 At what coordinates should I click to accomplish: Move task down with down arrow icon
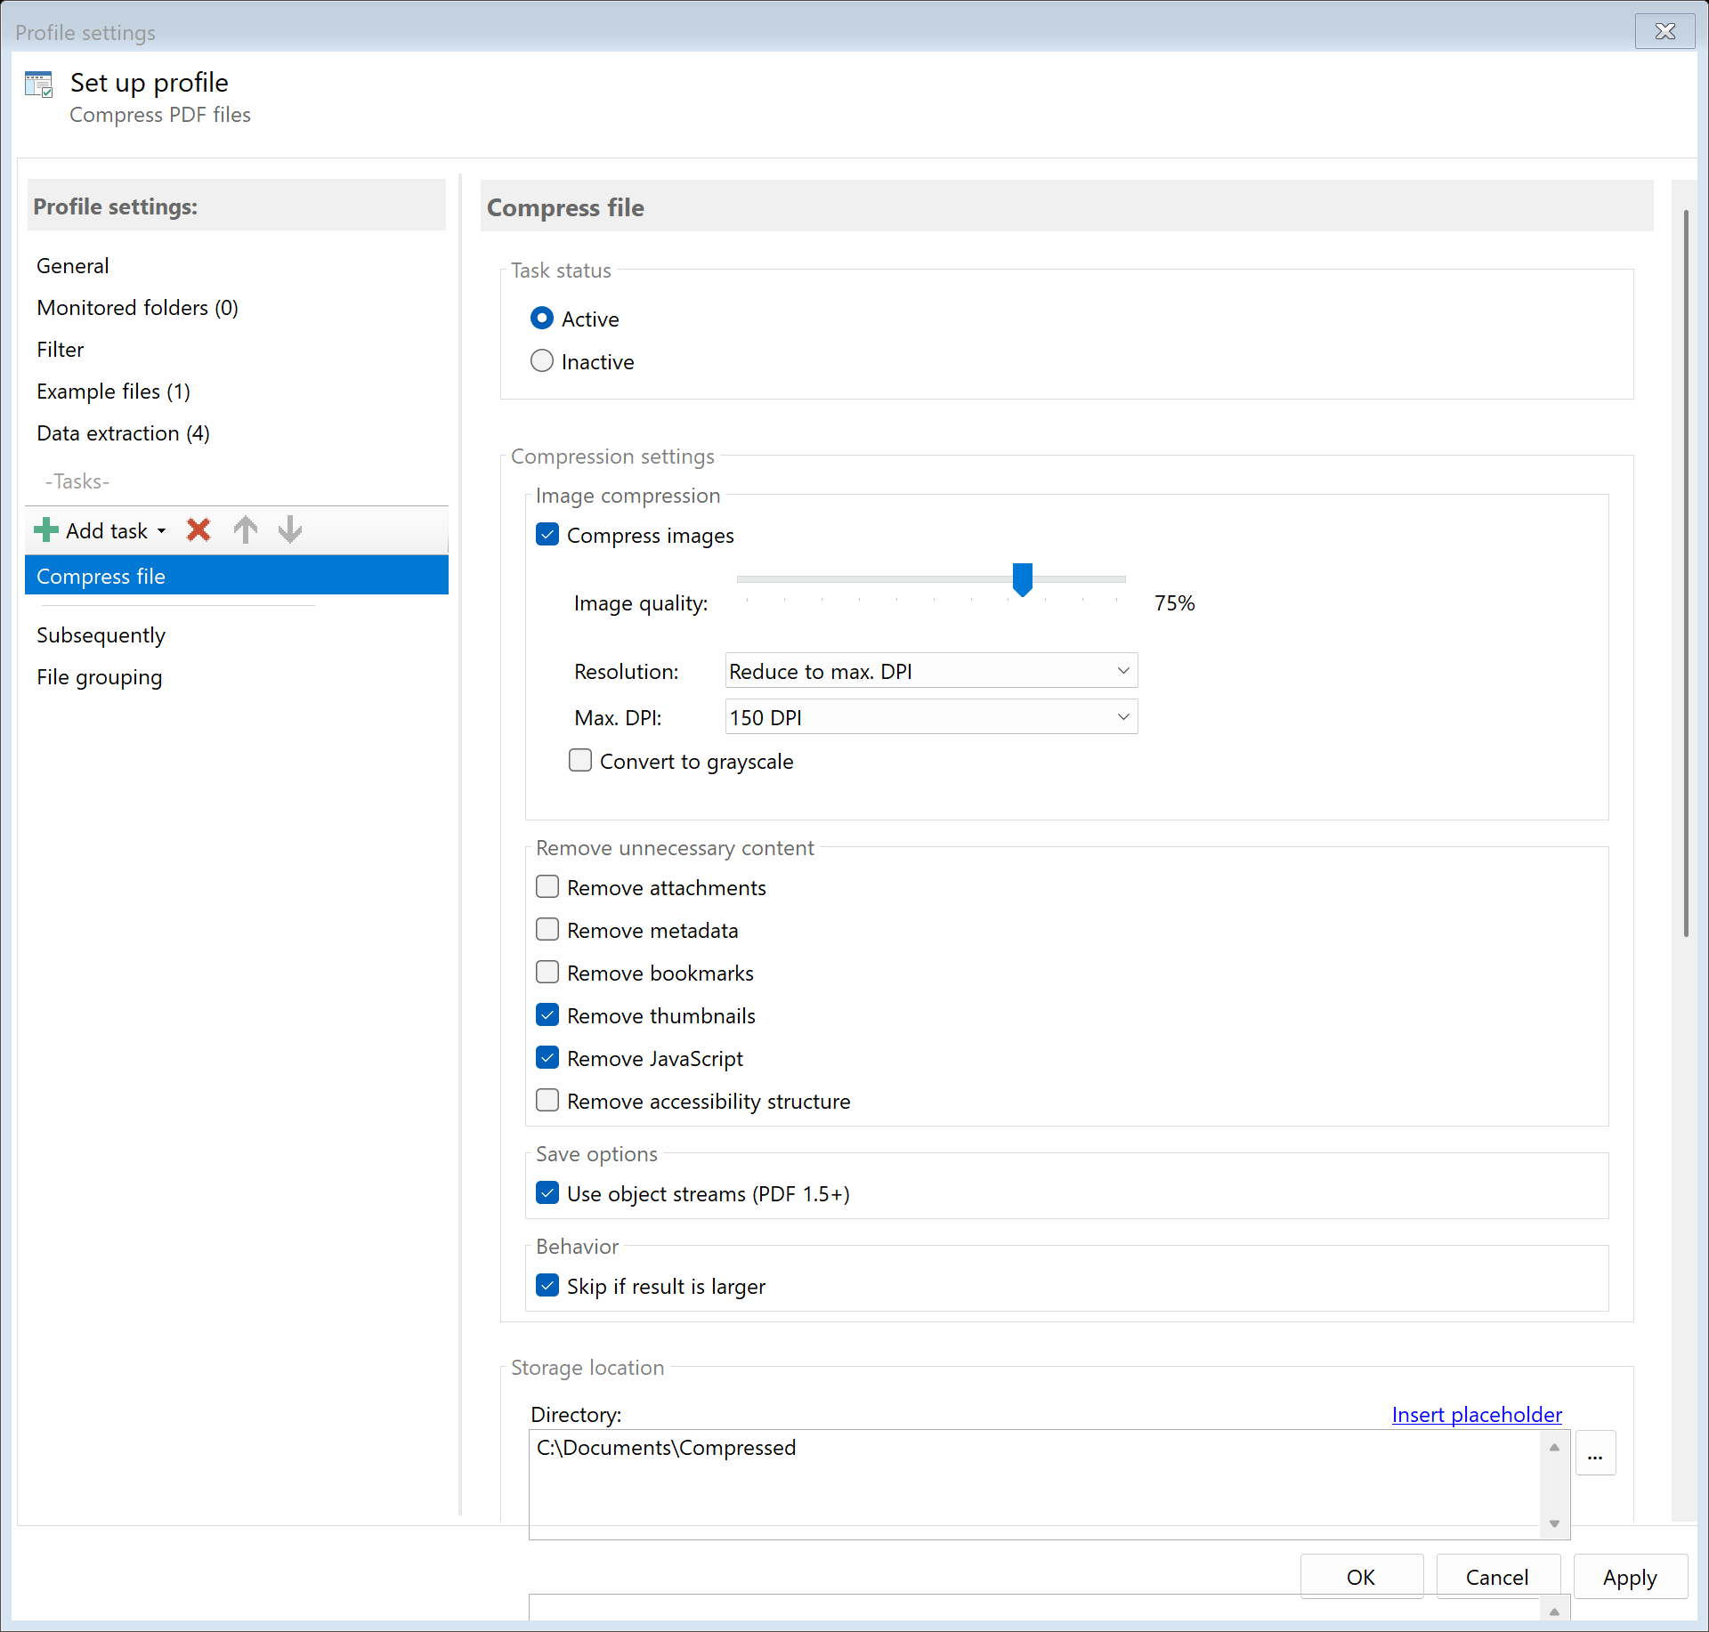290,530
